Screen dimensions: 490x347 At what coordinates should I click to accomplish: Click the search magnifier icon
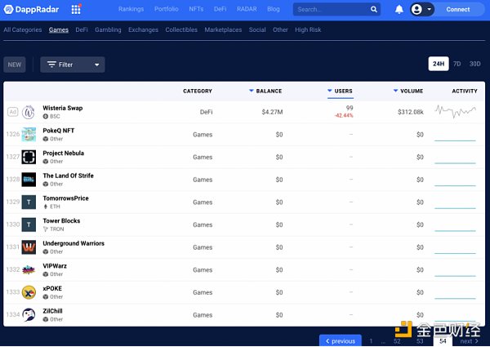coord(374,9)
